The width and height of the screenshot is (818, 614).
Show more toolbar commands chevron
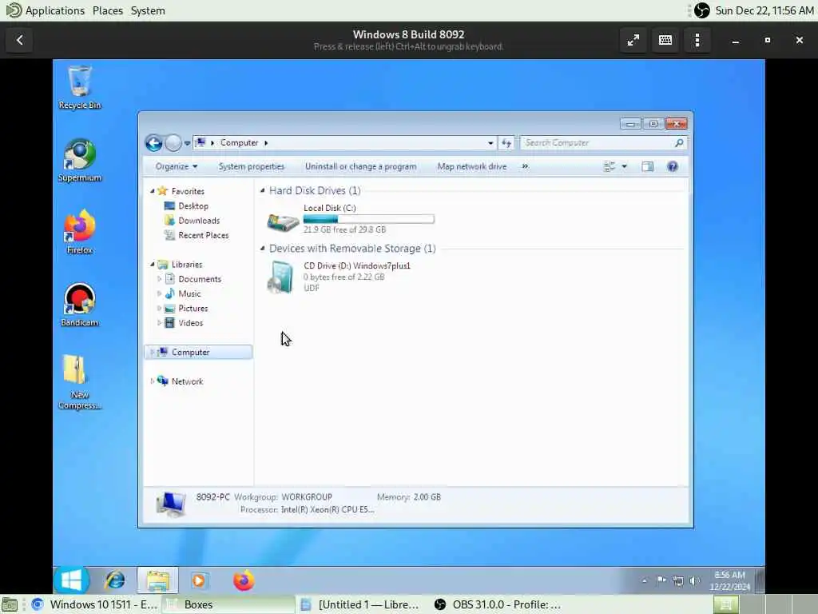[x=525, y=166]
